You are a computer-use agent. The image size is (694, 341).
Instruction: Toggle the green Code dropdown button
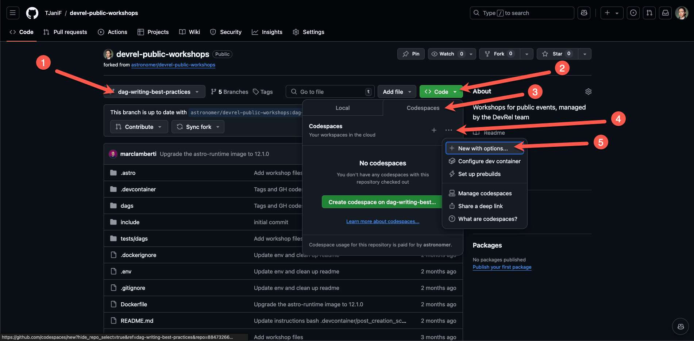pos(441,92)
